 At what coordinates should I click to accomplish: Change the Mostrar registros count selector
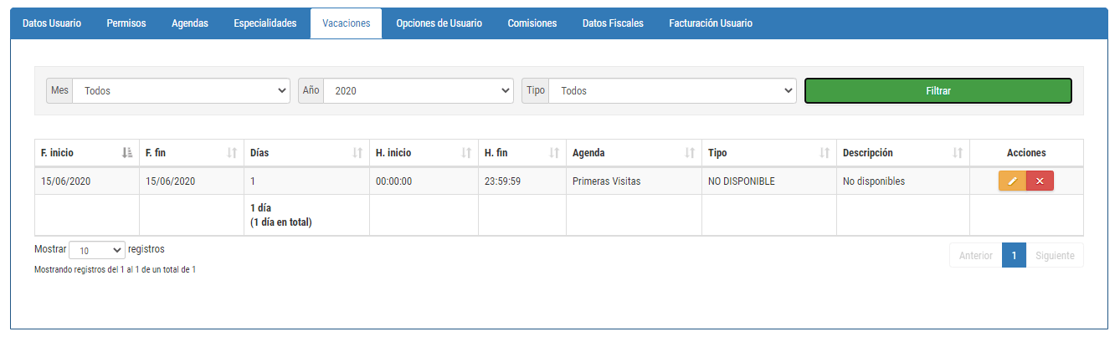97,250
